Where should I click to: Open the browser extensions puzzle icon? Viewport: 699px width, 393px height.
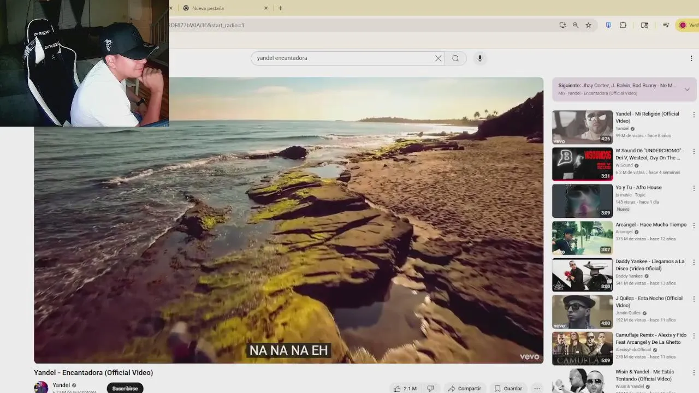coord(623,25)
